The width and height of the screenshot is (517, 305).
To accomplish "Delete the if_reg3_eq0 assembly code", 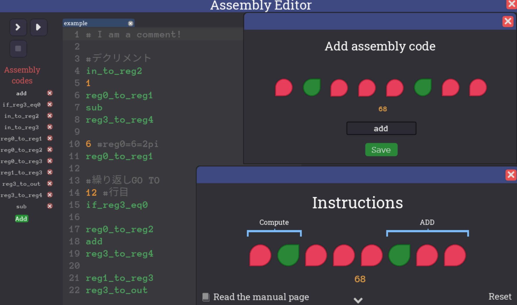I will point(50,104).
